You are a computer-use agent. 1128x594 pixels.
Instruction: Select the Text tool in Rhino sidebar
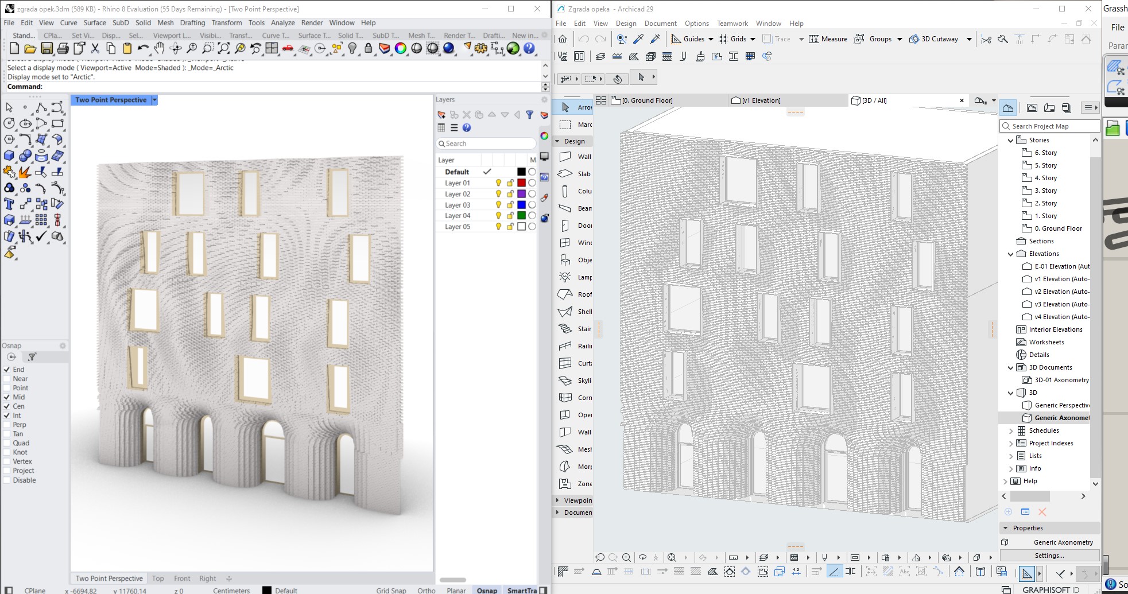[9, 204]
